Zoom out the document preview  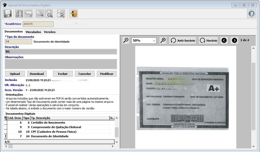126,40
